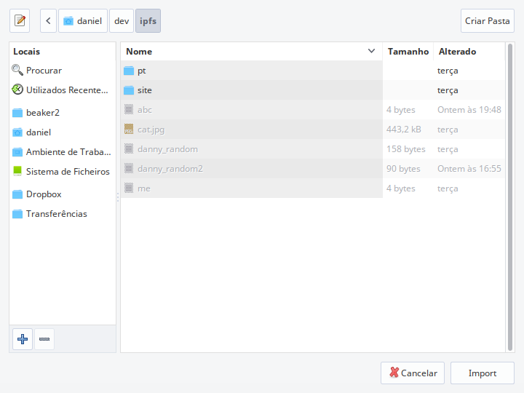Go back with the left chevron button
Screen dimensions: 524x393
pos(48,20)
